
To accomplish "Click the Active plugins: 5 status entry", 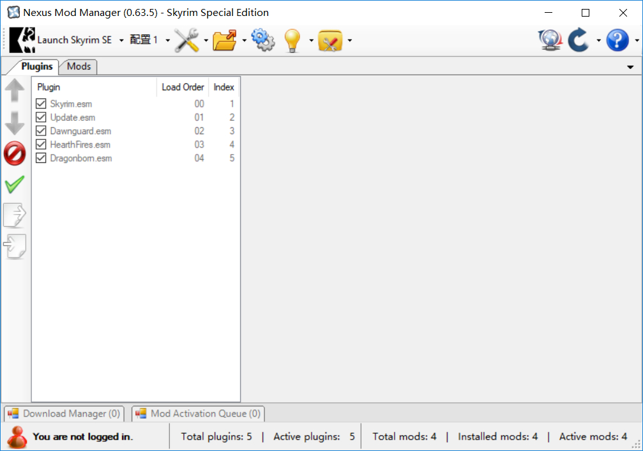I will [x=314, y=437].
